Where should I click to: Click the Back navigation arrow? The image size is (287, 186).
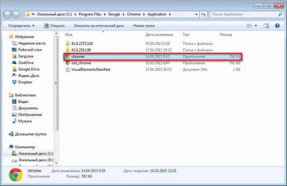click(7, 14)
